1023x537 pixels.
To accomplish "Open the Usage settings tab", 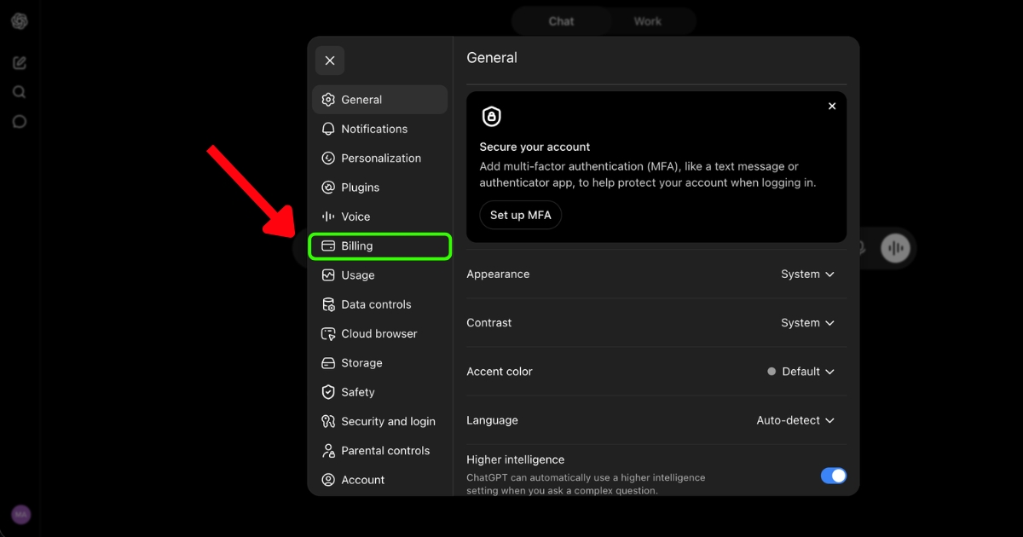I will coord(379,275).
